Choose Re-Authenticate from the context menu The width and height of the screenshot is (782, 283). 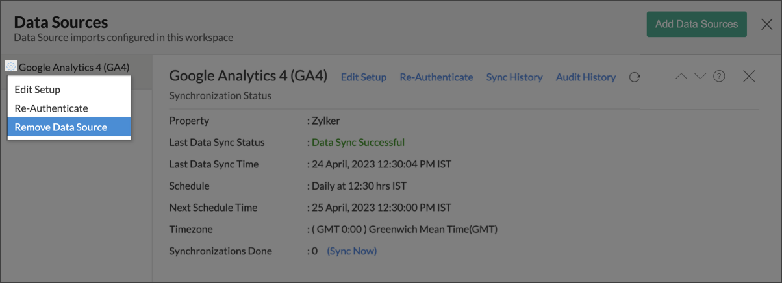pos(51,108)
